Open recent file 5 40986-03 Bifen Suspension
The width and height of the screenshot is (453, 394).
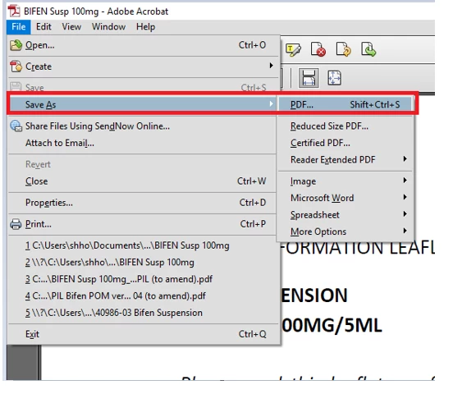143,313
